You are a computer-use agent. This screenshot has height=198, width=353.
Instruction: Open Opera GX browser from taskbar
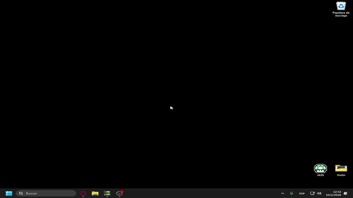[83, 193]
